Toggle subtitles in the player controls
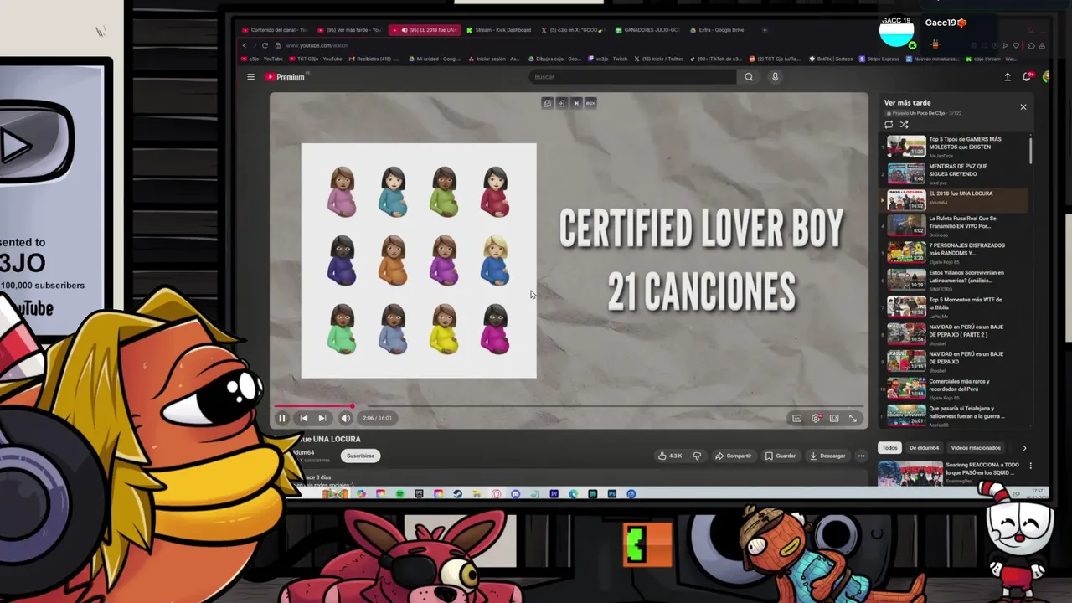The width and height of the screenshot is (1072, 603). coord(796,418)
